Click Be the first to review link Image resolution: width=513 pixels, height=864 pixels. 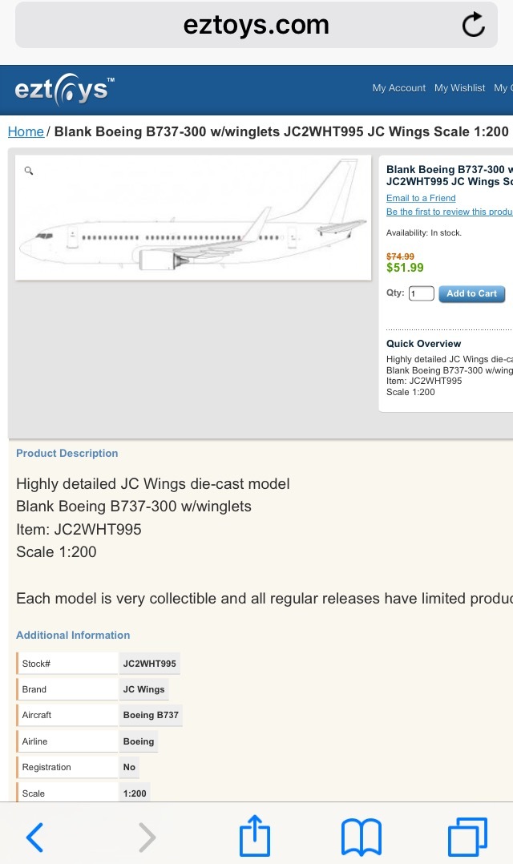(x=449, y=212)
